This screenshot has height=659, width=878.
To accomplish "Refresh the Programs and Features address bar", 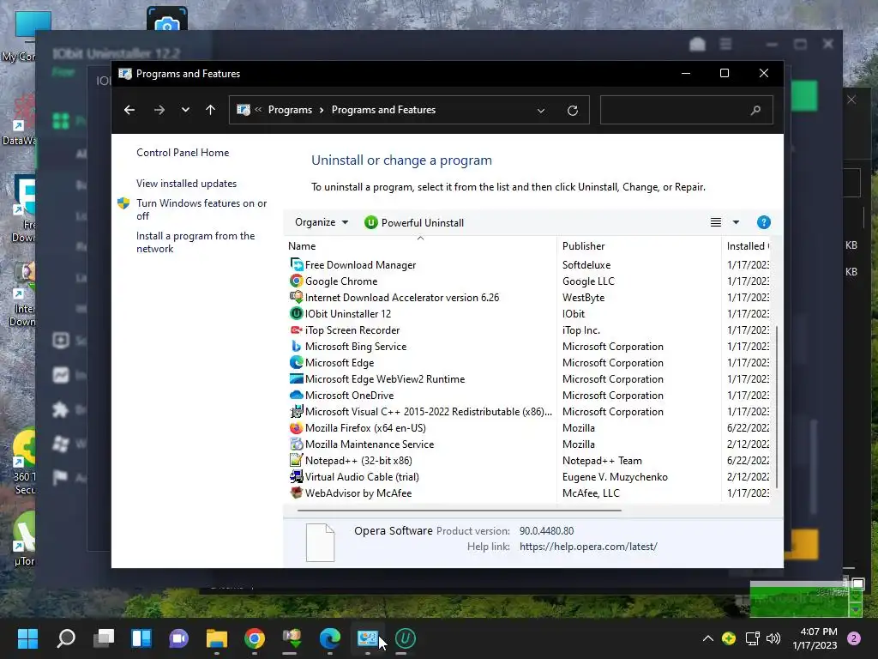I will (x=572, y=110).
